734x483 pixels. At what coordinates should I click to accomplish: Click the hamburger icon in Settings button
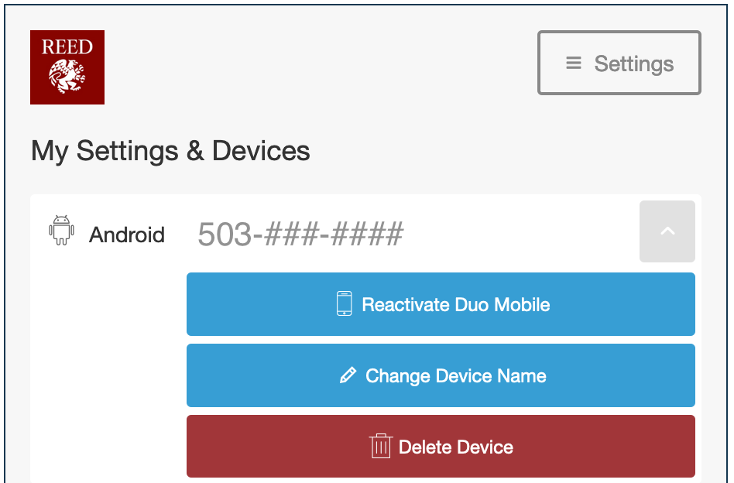[x=574, y=63]
